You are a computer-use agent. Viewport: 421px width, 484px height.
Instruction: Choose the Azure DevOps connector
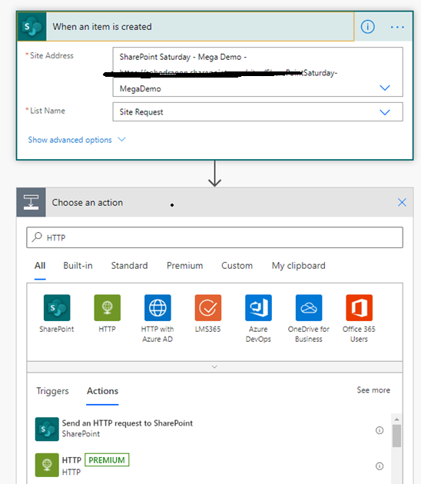click(x=258, y=308)
